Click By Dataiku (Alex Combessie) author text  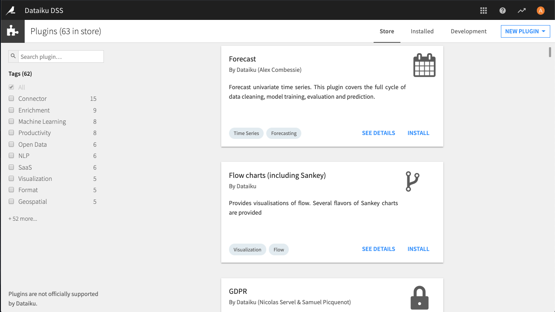click(x=265, y=70)
